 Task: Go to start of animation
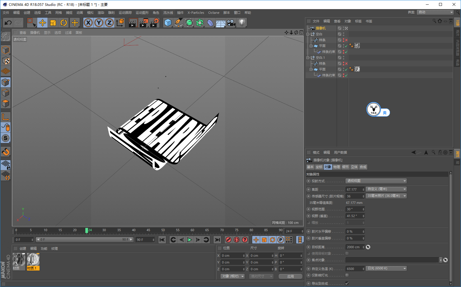(162, 240)
